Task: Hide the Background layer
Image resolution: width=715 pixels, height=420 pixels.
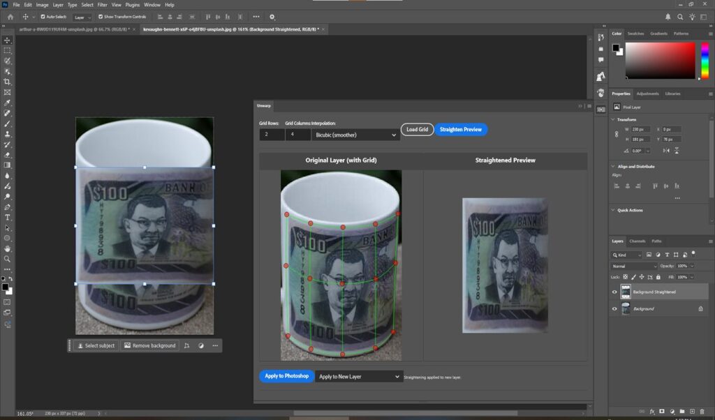Action: [614, 309]
